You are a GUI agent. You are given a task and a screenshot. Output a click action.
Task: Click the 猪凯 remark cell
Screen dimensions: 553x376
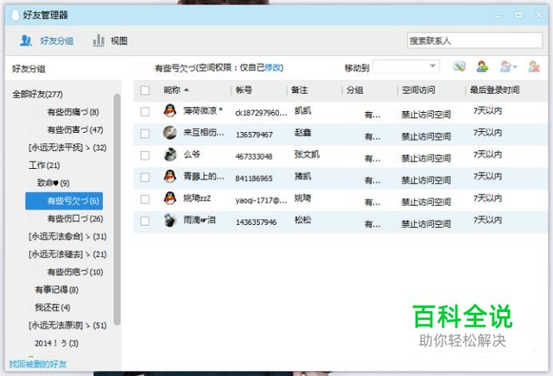(x=303, y=176)
